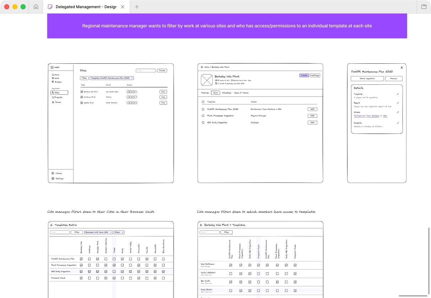The height and width of the screenshot is (298, 431).
Task: Switch to the Users & Teams tab
Action: coord(241,93)
